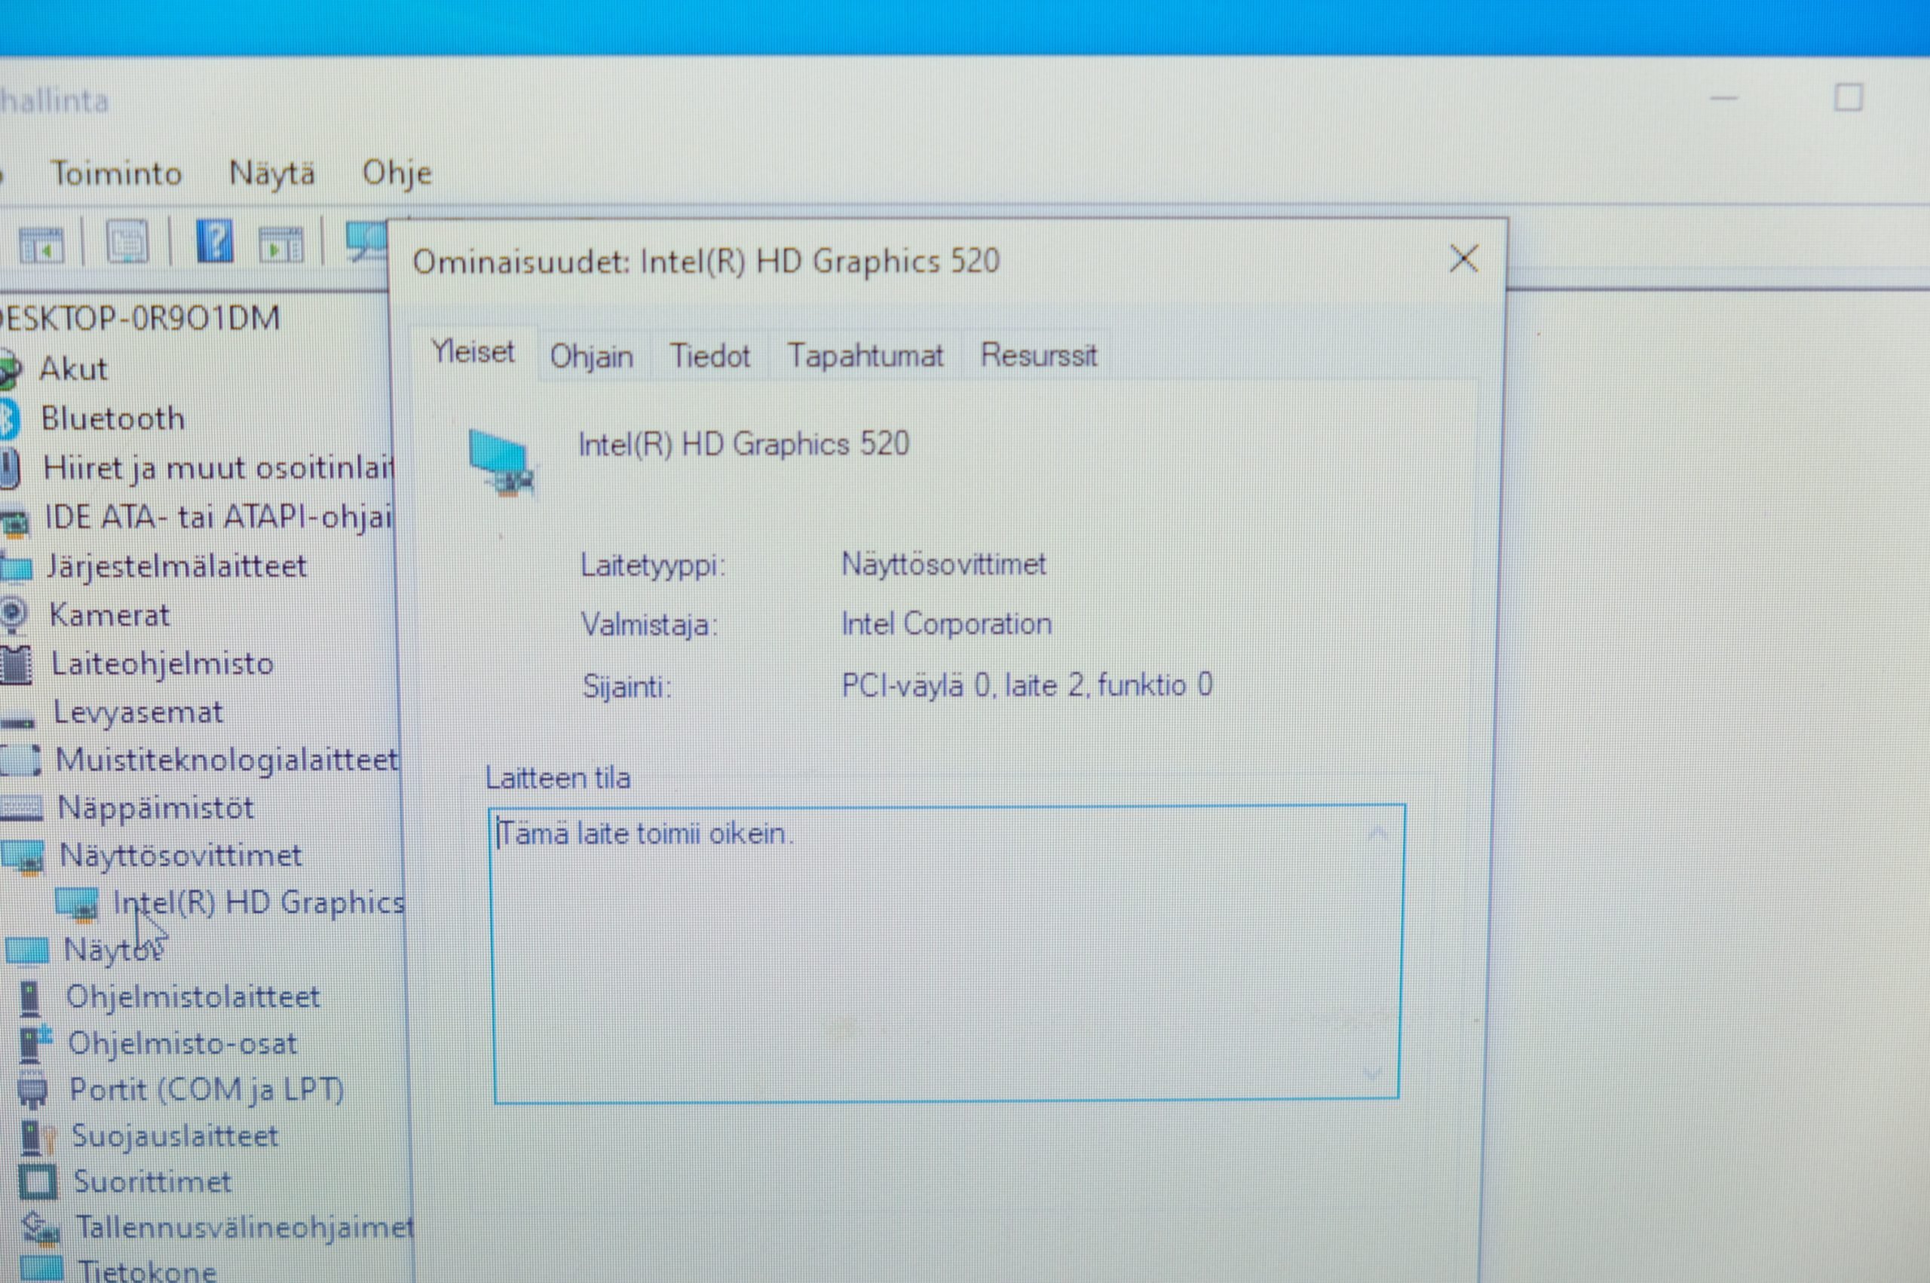Select Intel(R) HD Graphics device in tree
Screen dimensions: 1930x1283
259,902
